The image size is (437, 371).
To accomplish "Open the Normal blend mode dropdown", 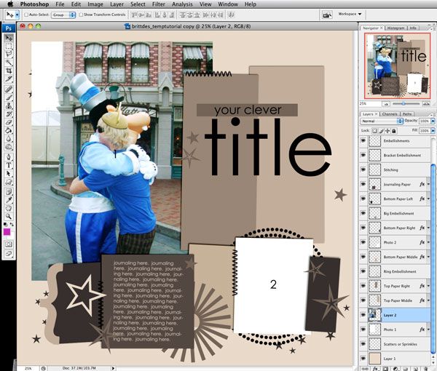I will 381,121.
